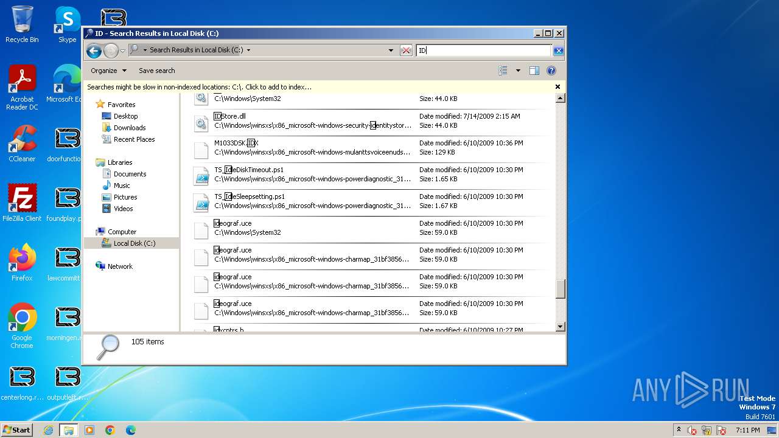Go back using the Back arrow button
Viewport: 779px width, 438px height.
pos(94,50)
